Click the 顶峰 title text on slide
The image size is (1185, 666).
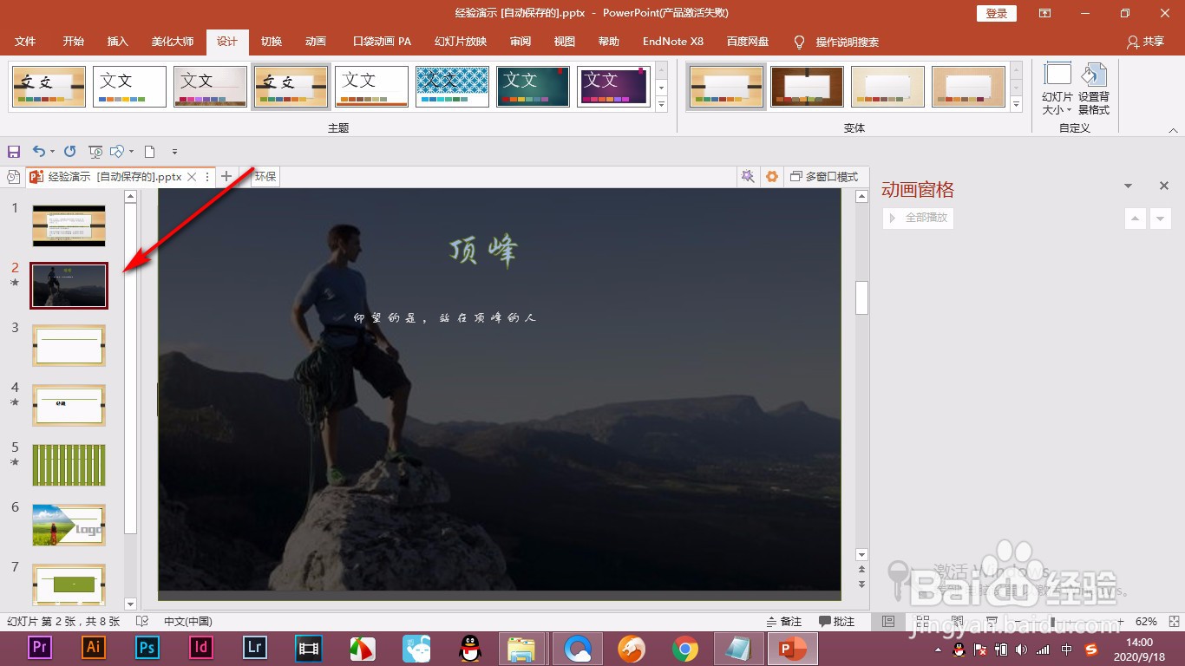(483, 251)
